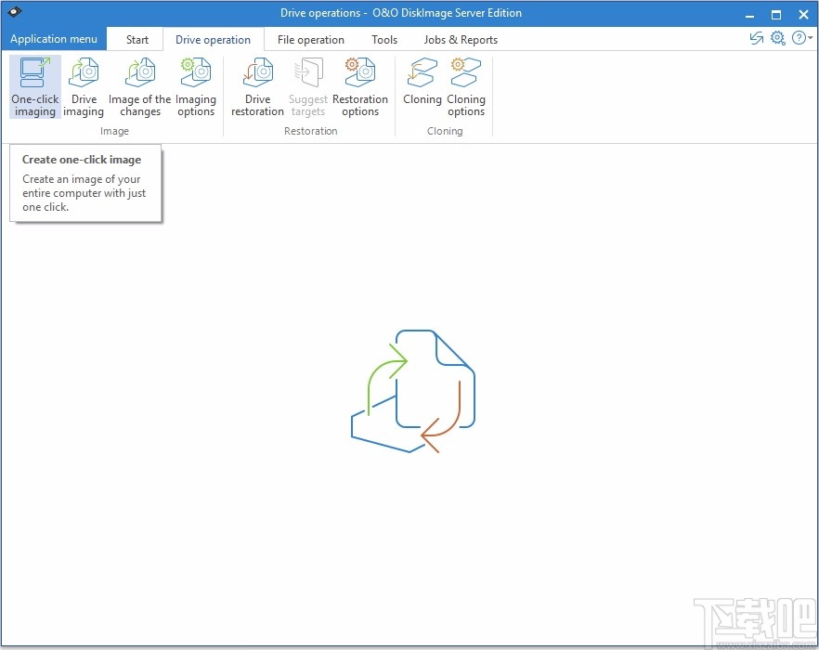
Task: Launch the Drive restoration tool
Action: click(257, 85)
